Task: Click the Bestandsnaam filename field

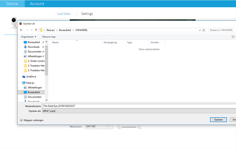Action: click(139, 106)
